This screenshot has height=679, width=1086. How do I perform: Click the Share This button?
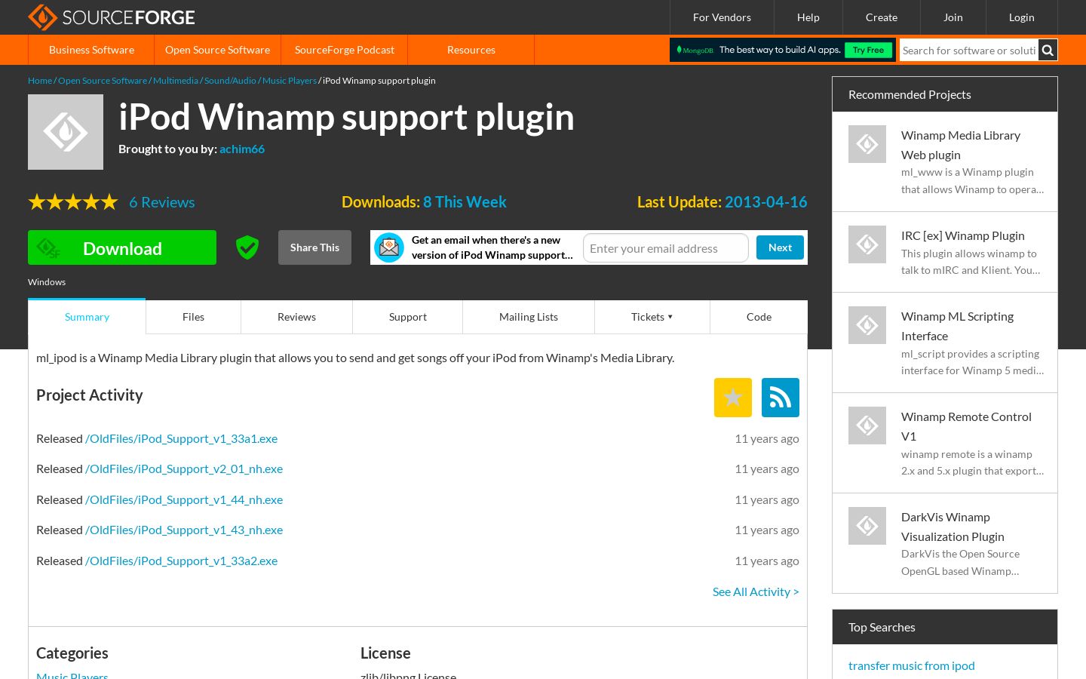tap(314, 247)
